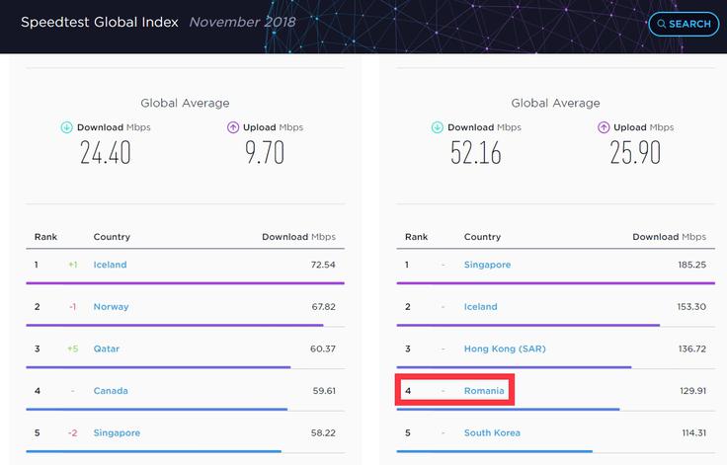Screen dimensions: 727x465
Task: Open the Hong Kong (SAR) link
Action: 505,349
